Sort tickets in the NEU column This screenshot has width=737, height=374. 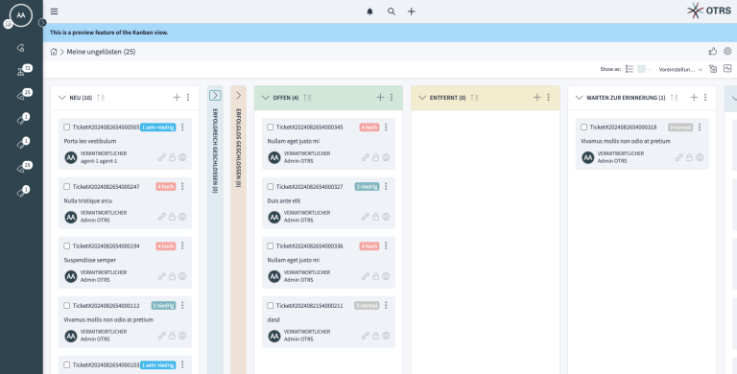coord(101,98)
